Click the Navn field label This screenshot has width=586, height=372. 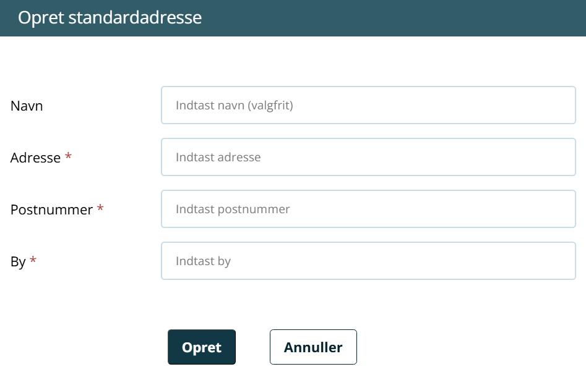[27, 106]
